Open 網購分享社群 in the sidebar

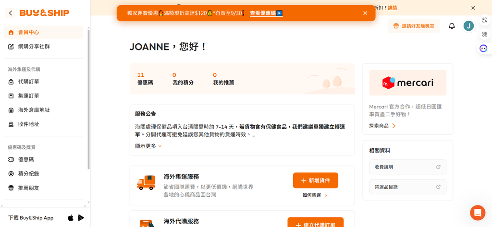pos(43,47)
